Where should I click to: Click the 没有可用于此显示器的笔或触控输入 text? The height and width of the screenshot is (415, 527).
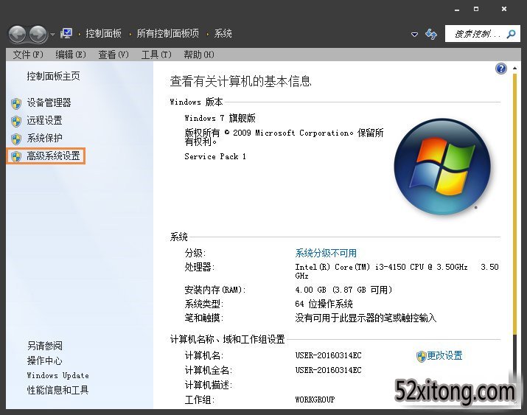click(366, 318)
